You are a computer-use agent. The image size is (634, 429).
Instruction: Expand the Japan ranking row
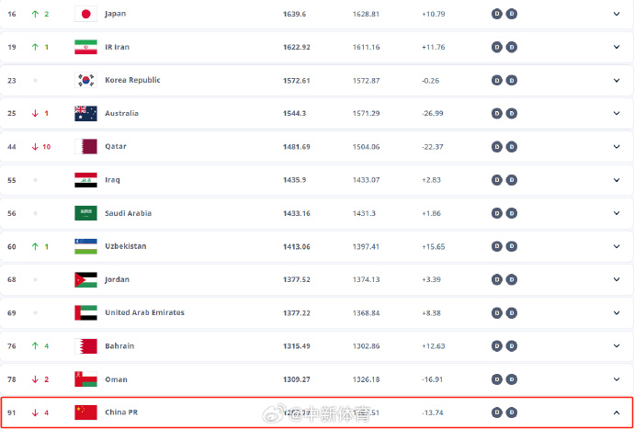[x=617, y=14]
